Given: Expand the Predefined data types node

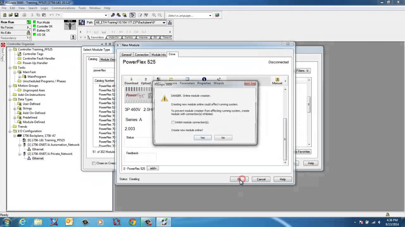Looking at the screenshot, I should pos(15,118).
